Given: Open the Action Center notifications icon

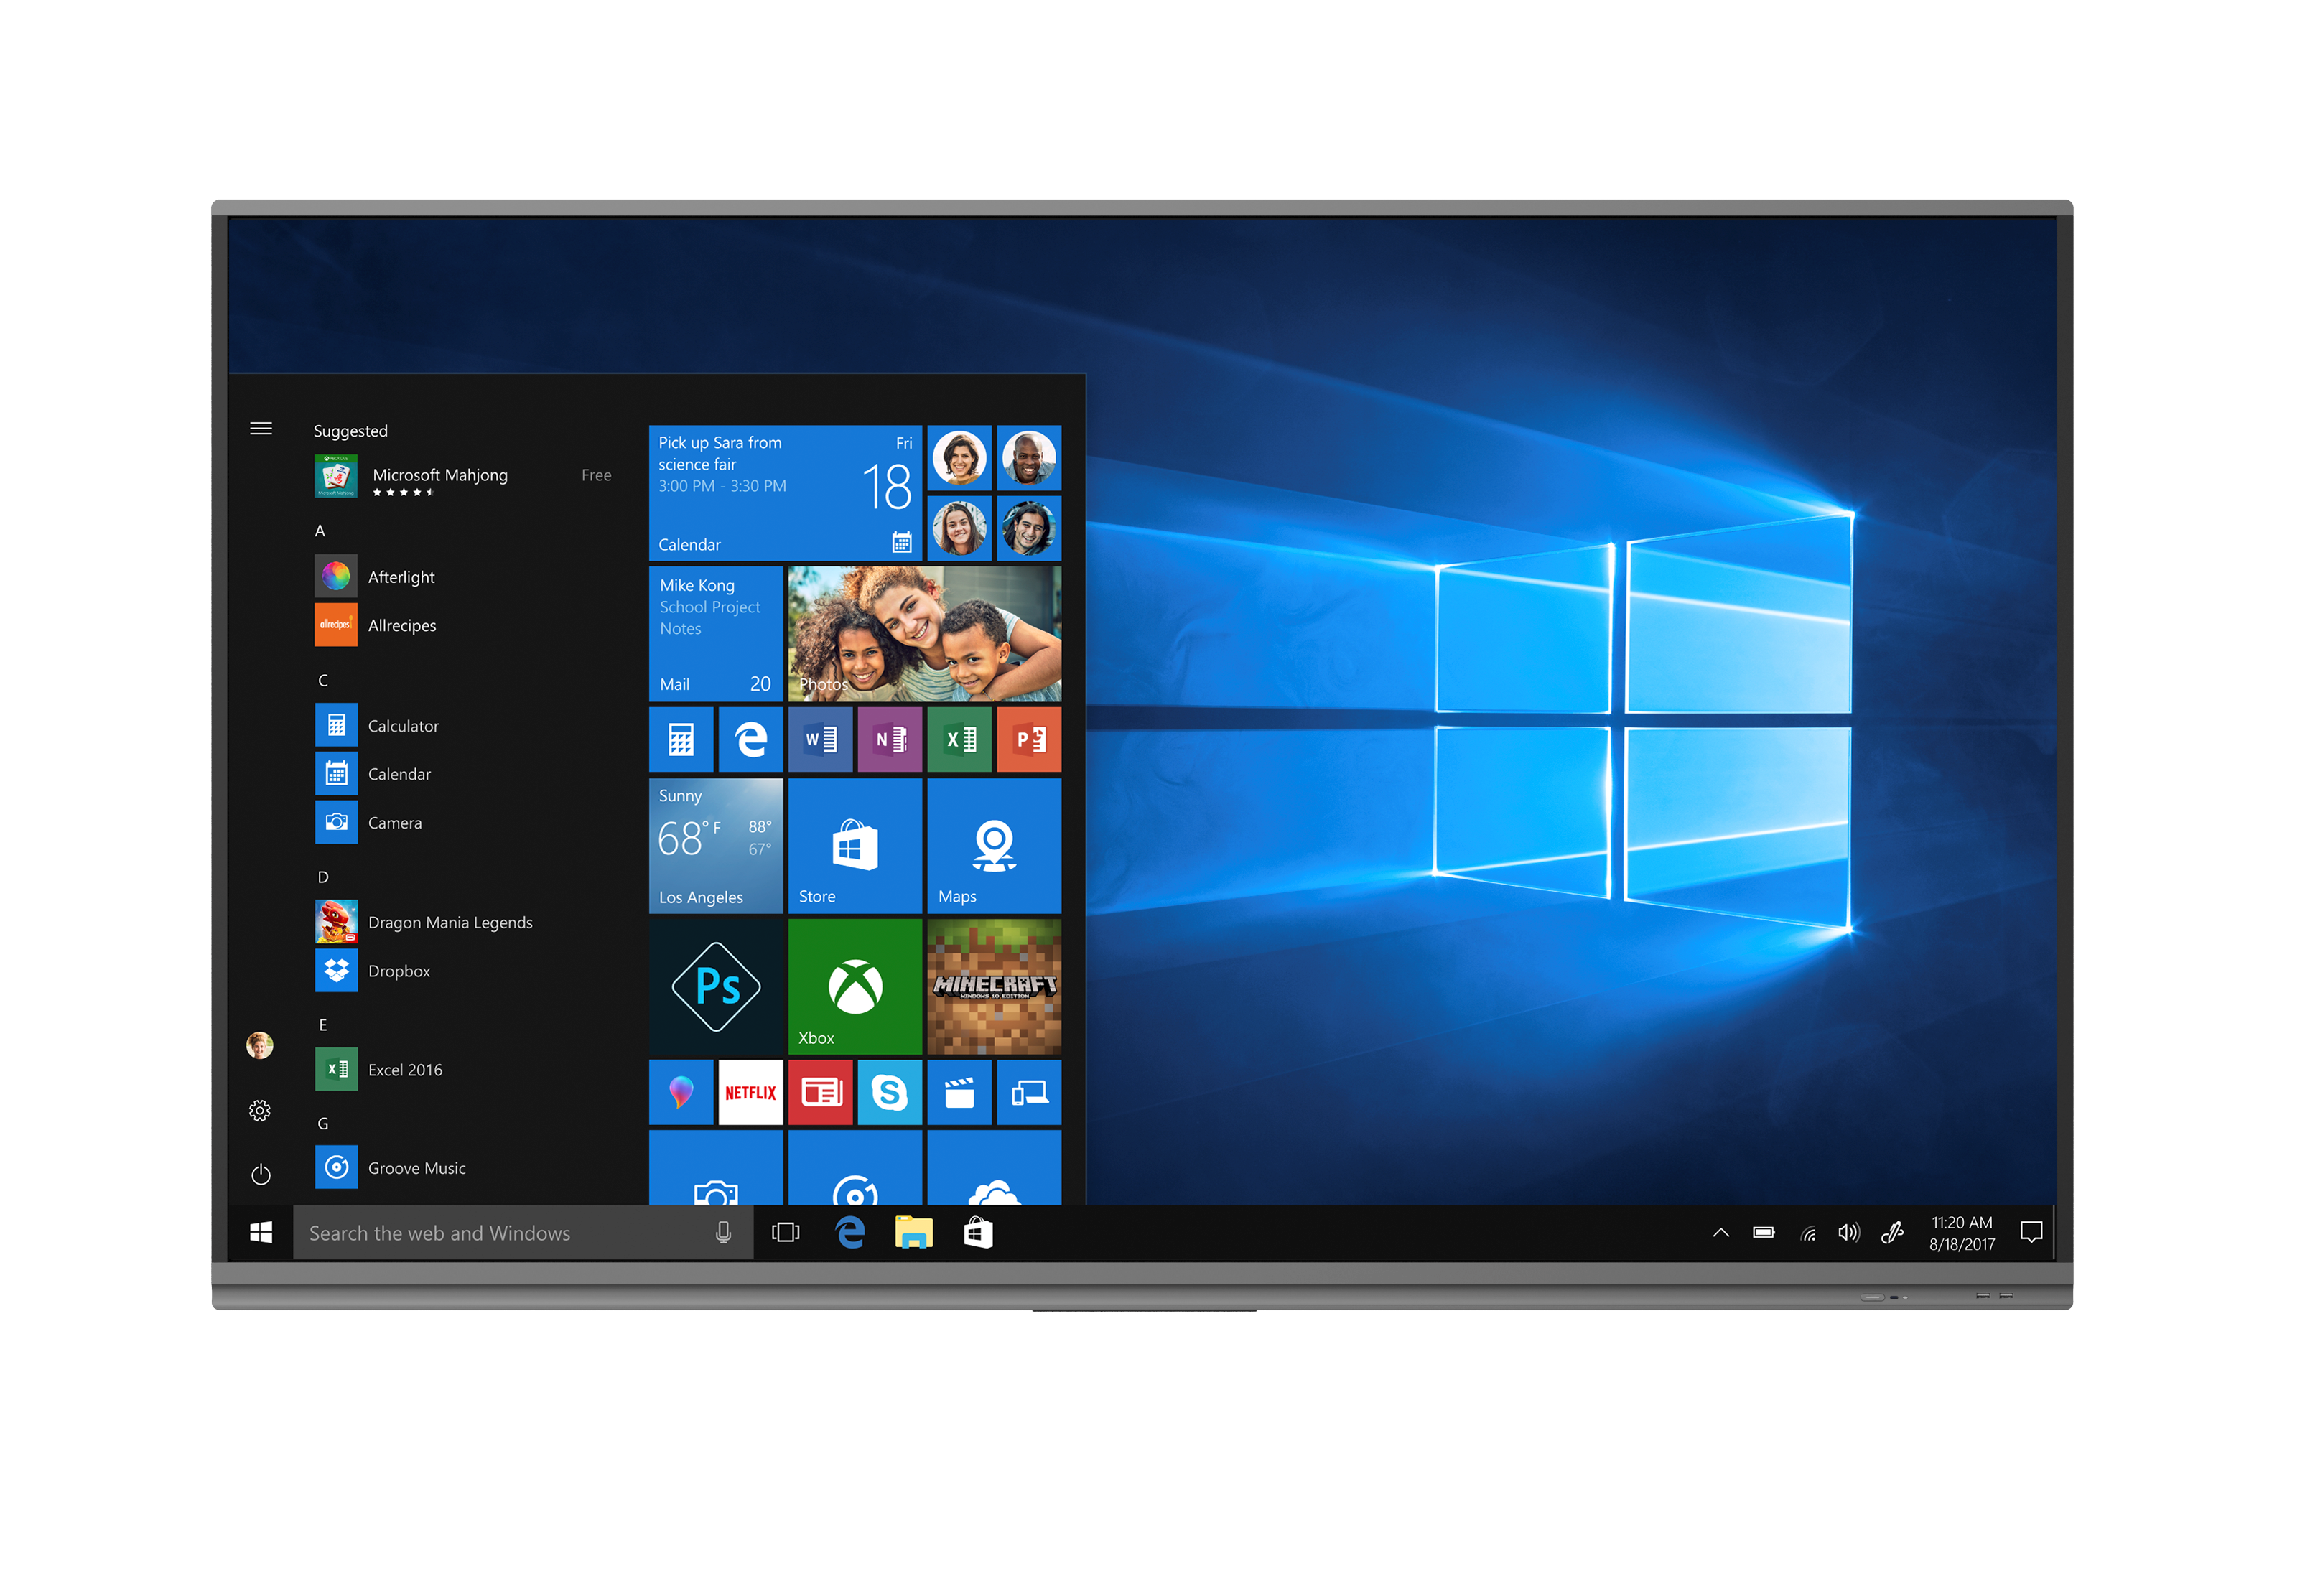Looking at the screenshot, I should (x=2031, y=1233).
